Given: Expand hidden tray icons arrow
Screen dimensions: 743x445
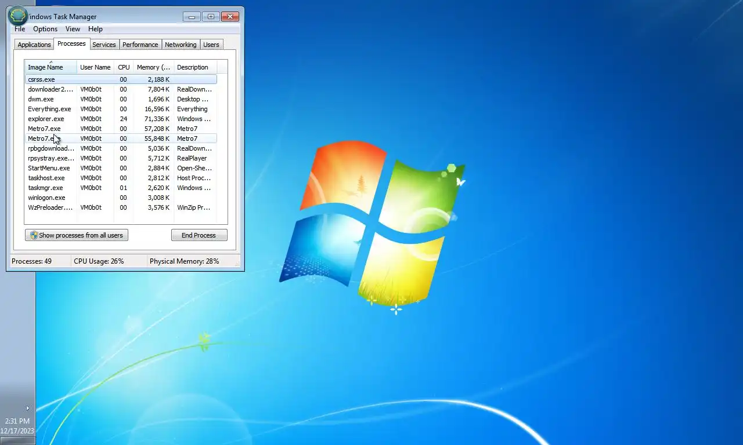Looking at the screenshot, I should tap(27, 408).
